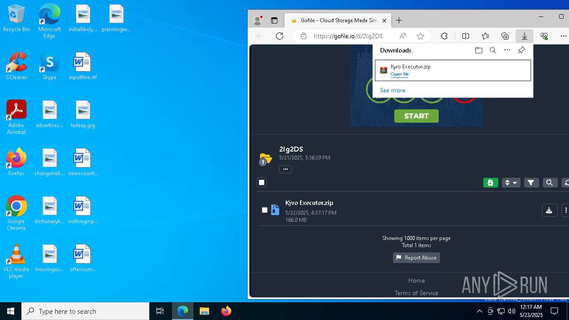The width and height of the screenshot is (569, 320).
Task: Open taskbar clock showing 12:17 AM
Action: point(531,311)
